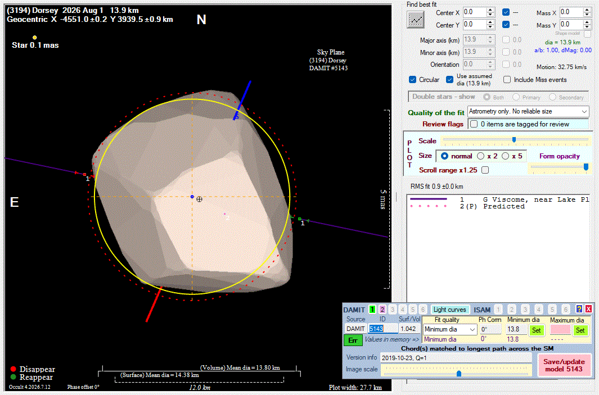Click 'Chord(s) matched to longest path' message
The width and height of the screenshot is (599, 395).
tap(477, 348)
